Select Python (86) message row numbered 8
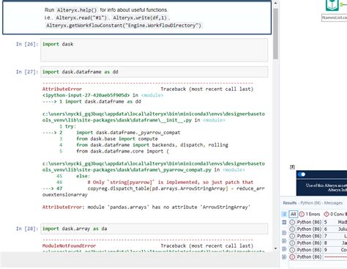Image resolution: width=347 pixels, height=269 pixels. click(318, 243)
